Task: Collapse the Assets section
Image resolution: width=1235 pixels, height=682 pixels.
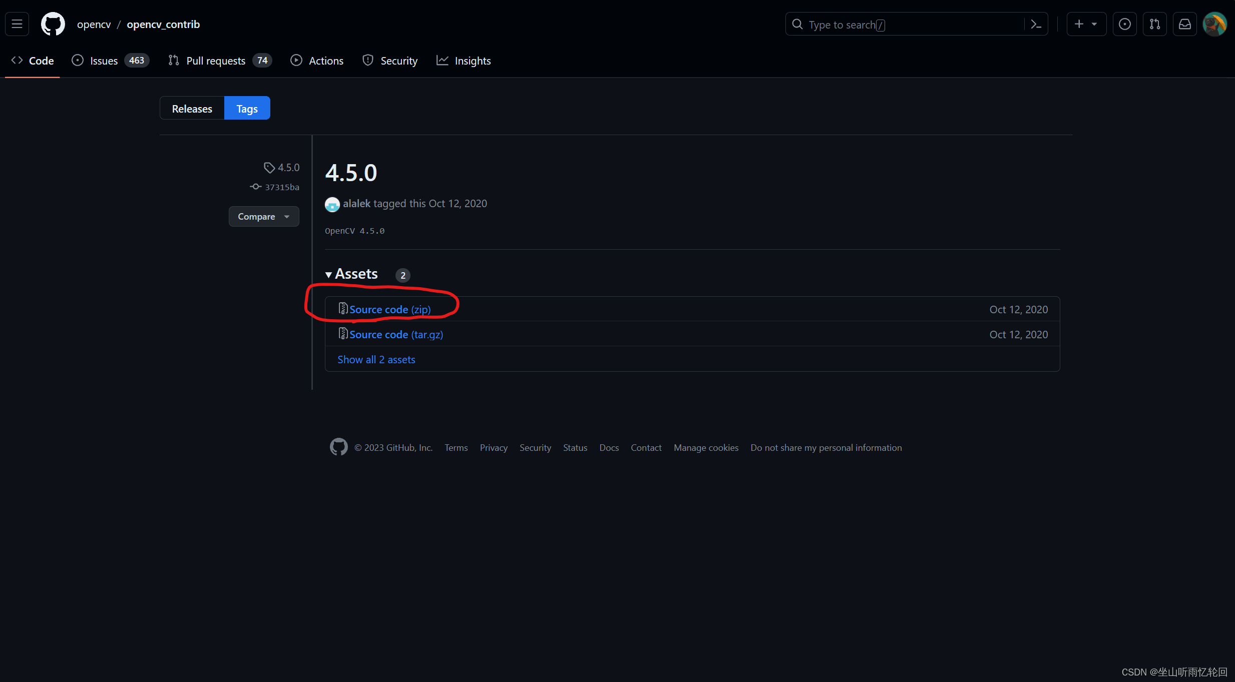Action: [351, 274]
